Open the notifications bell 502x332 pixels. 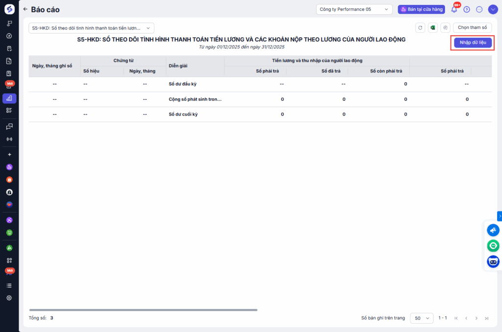tap(454, 9)
